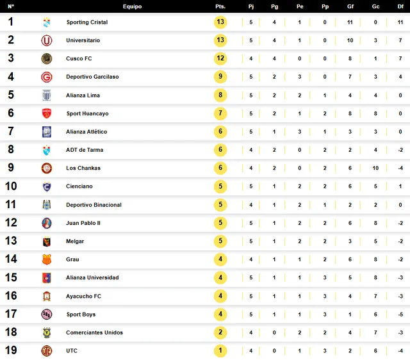The image size is (410, 360).
Task: Open the Cienciano team name
Action: [x=79, y=186]
